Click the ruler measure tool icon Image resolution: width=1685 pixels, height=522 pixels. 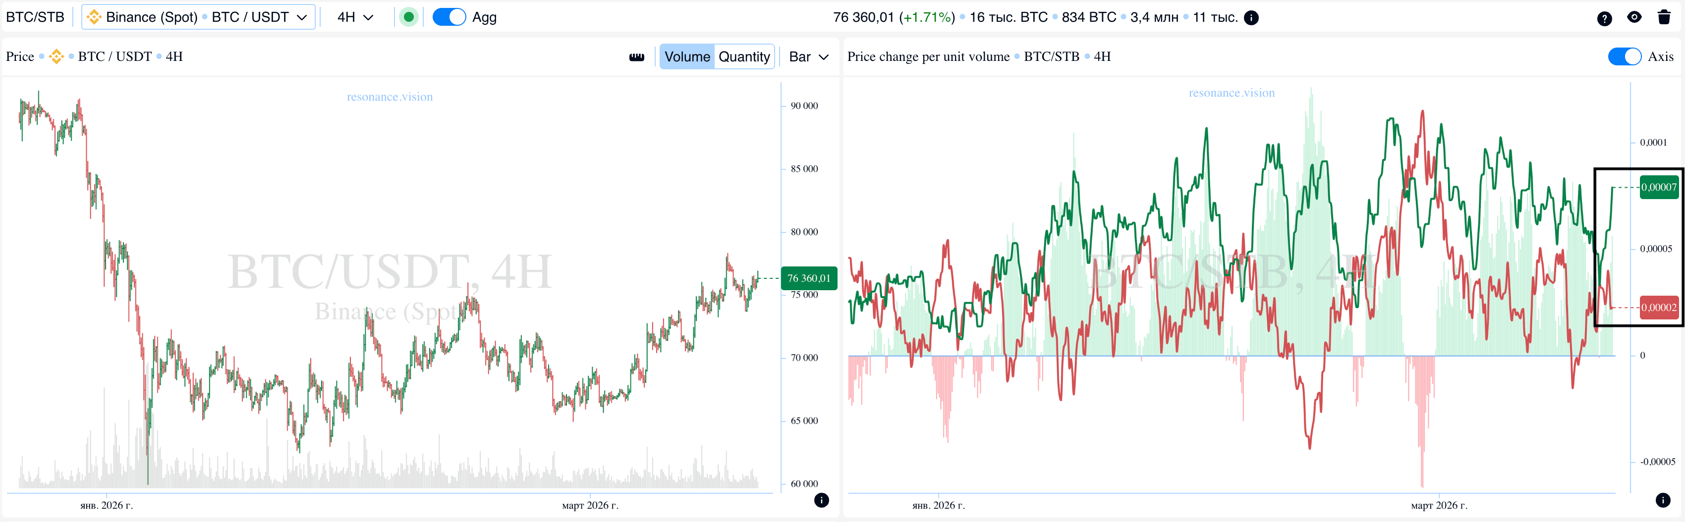(636, 57)
